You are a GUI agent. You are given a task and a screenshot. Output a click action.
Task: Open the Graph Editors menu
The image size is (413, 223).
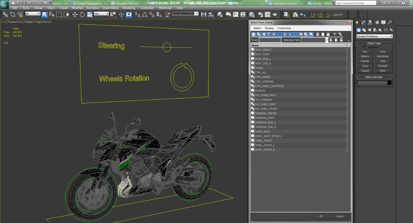(x=111, y=8)
